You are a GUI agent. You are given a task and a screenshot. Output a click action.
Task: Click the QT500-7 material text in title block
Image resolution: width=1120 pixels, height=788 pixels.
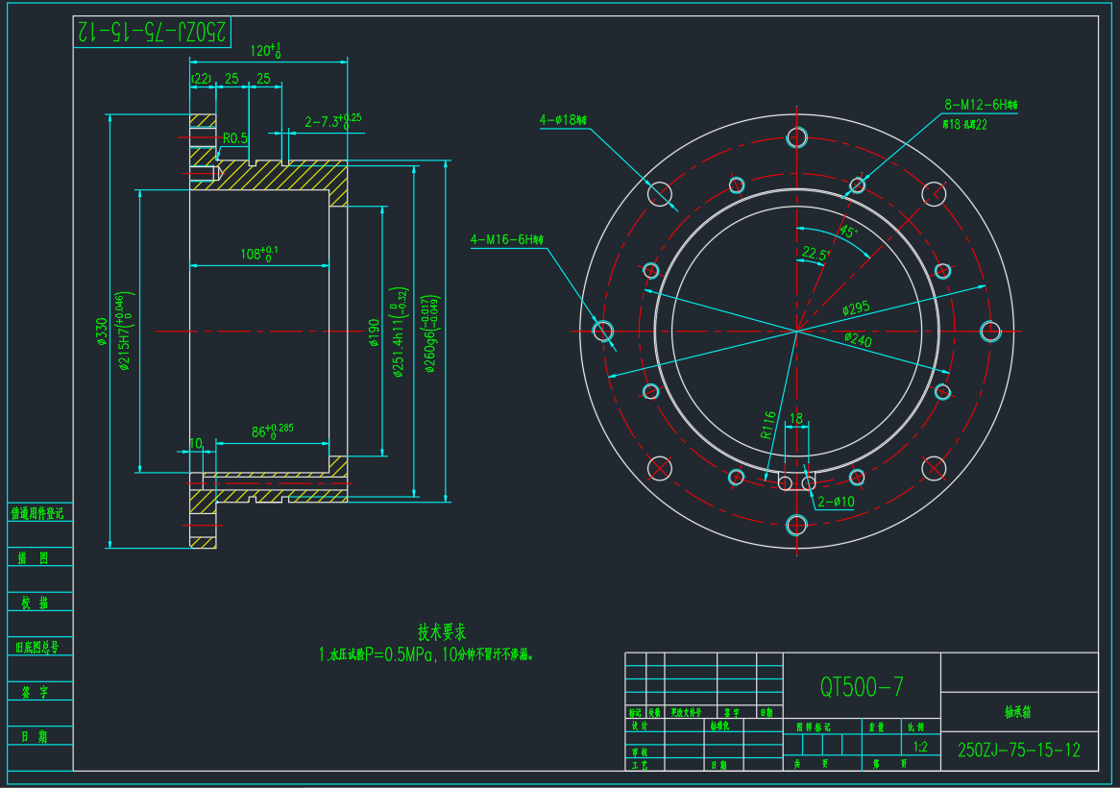(861, 686)
